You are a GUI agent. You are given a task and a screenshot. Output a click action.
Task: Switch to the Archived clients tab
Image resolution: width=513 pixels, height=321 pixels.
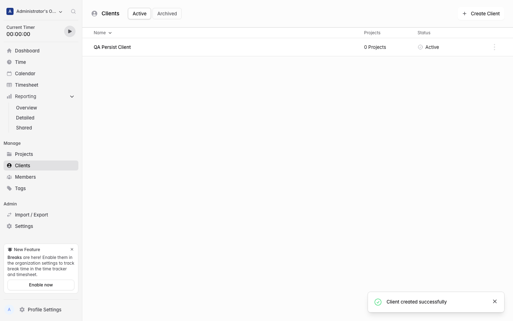(x=167, y=14)
